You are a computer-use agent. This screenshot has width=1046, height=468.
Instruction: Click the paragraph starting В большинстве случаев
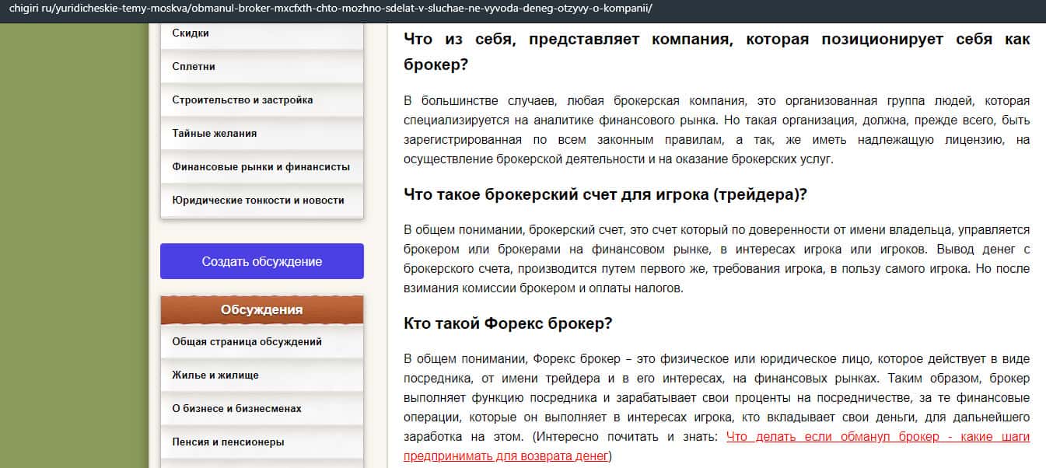click(x=716, y=131)
